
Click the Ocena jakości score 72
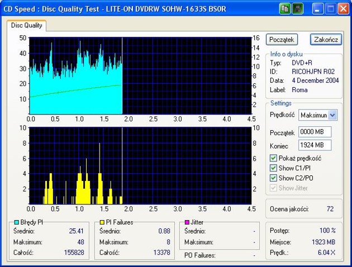[330, 209]
